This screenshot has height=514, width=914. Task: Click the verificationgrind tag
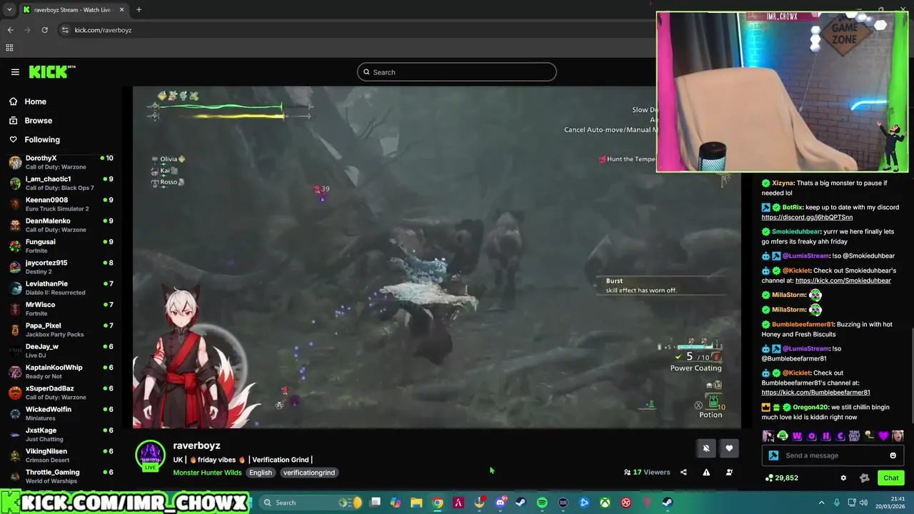pos(308,473)
